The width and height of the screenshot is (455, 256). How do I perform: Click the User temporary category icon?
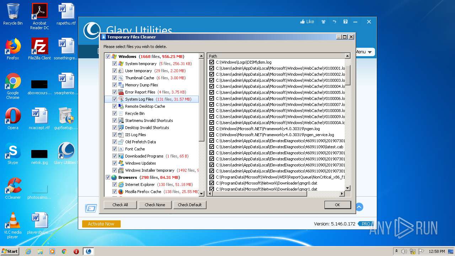121,71
